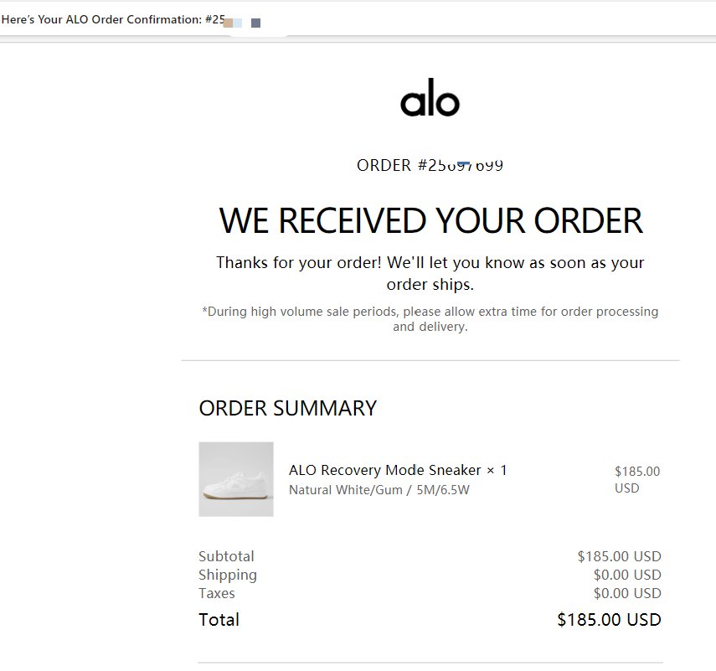Click the Subtotal label
716x671 pixels.
pos(226,556)
